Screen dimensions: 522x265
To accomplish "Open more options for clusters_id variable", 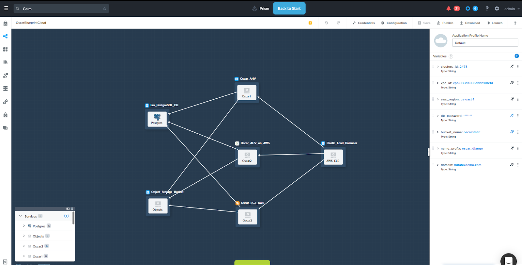I will (518, 66).
